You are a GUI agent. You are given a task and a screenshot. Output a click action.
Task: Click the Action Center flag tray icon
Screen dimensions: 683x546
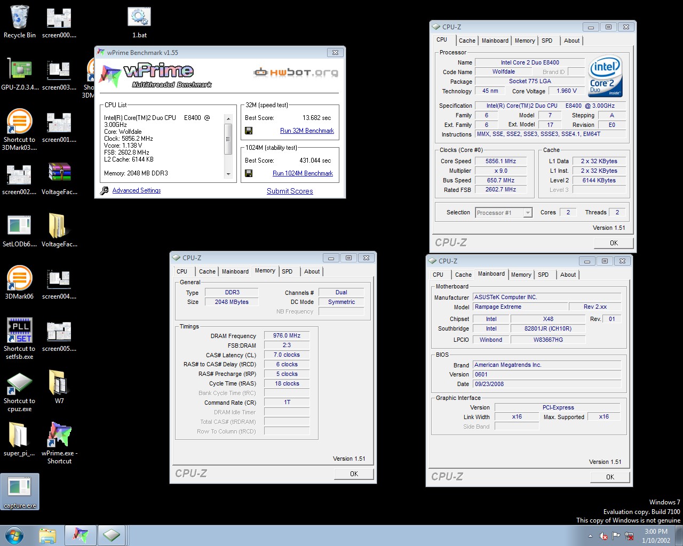click(616, 536)
